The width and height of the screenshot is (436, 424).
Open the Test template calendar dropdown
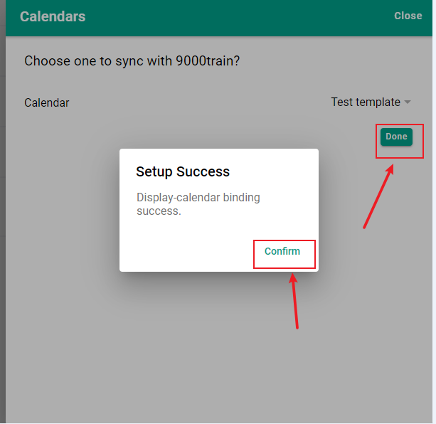pos(371,102)
